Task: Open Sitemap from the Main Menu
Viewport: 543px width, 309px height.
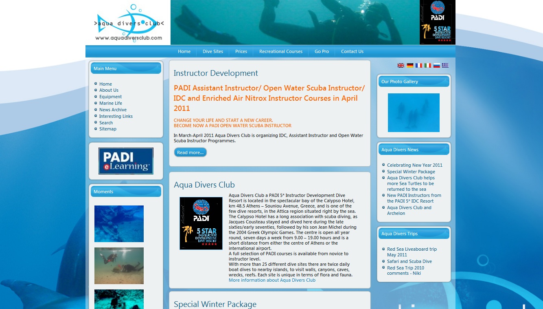Action: (107, 129)
